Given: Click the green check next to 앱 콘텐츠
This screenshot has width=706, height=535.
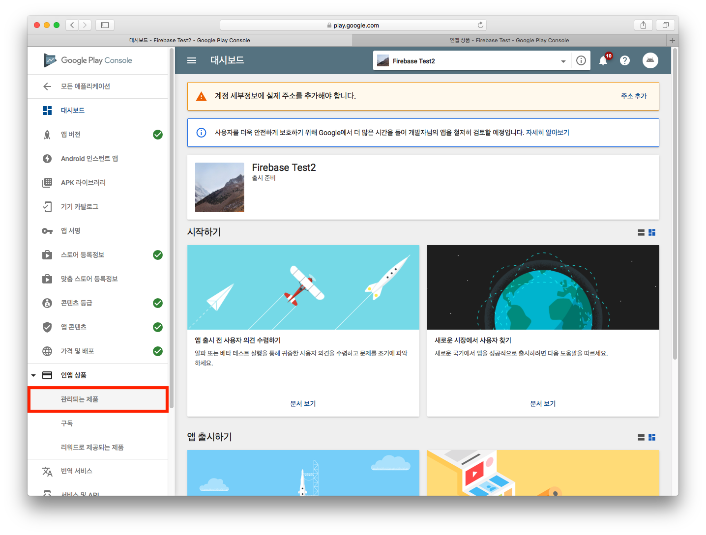Looking at the screenshot, I should 158,327.
